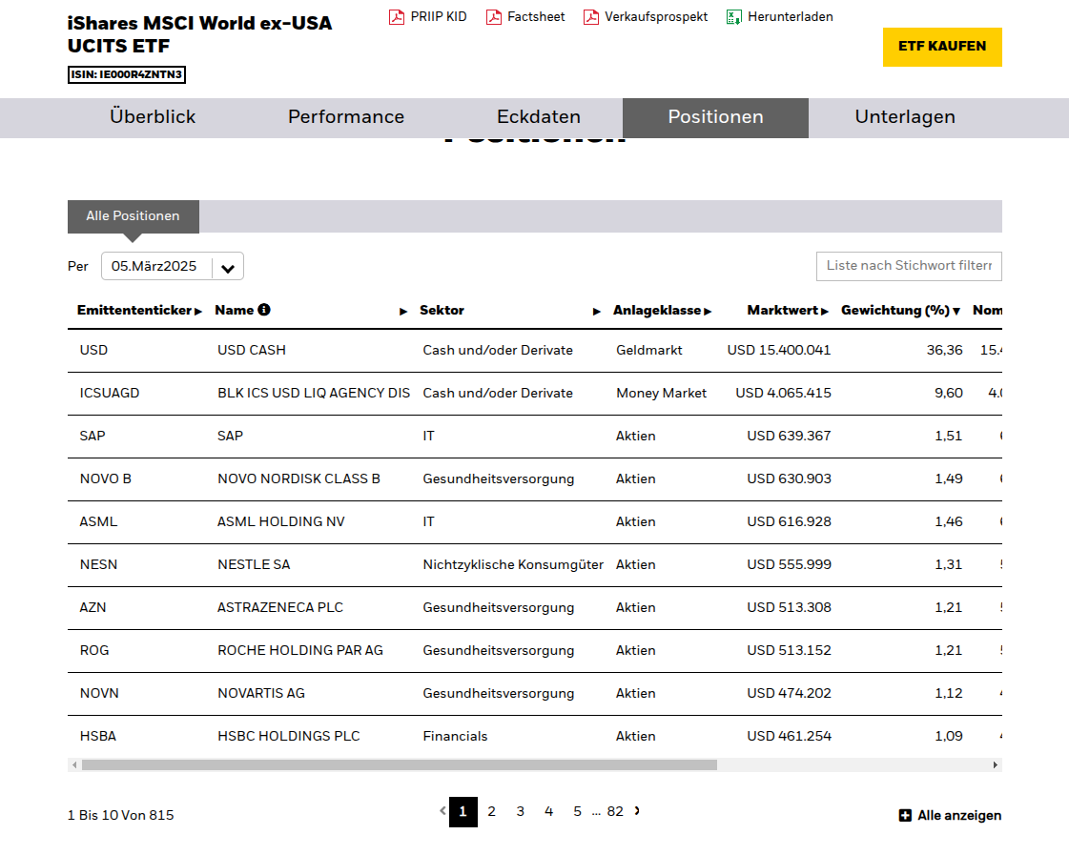Image resolution: width=1069 pixels, height=855 pixels.
Task: Sort by Name column arrow
Action: pyautogui.click(x=403, y=312)
